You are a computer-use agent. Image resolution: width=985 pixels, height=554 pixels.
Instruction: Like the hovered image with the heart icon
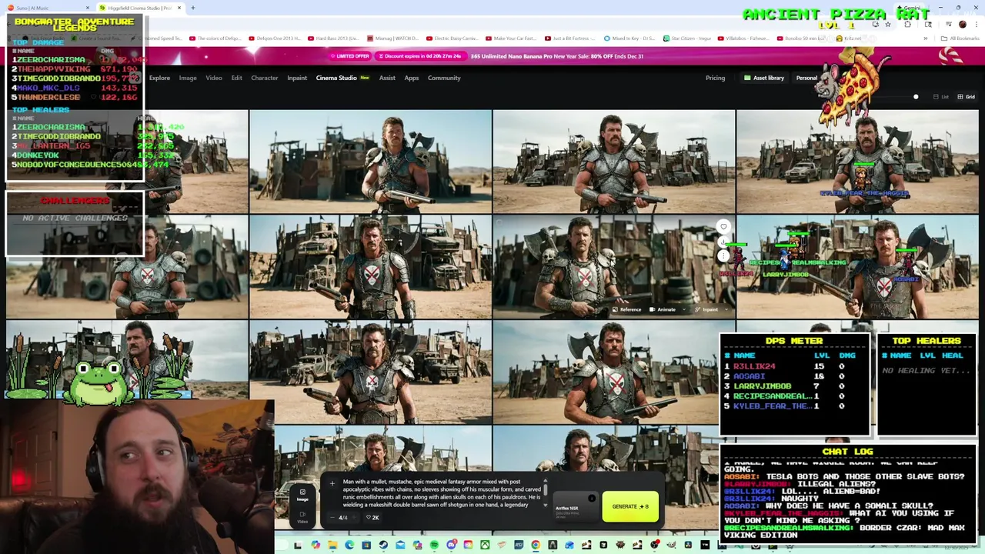[723, 227]
